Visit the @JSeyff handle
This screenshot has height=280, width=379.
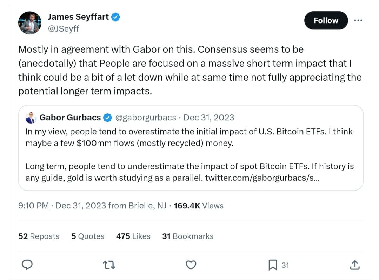(x=63, y=29)
